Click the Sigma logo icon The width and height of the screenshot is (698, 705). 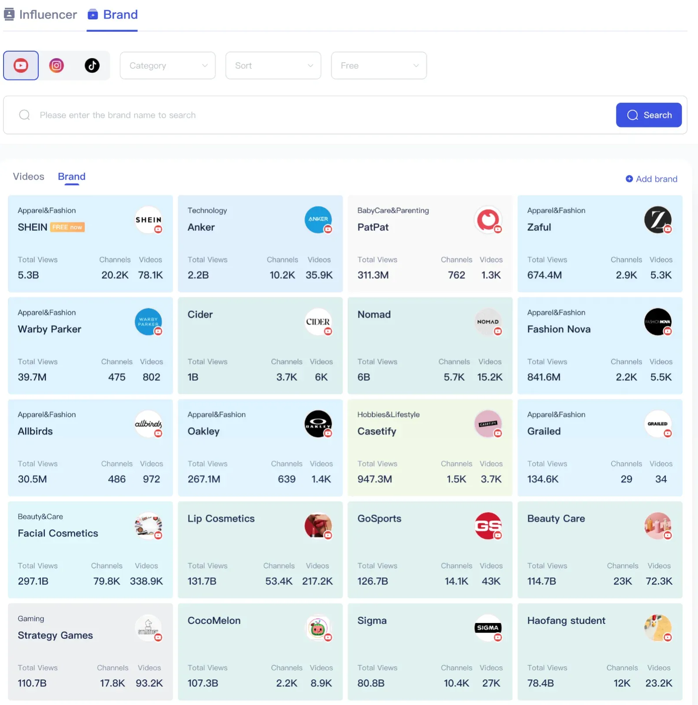tap(488, 628)
